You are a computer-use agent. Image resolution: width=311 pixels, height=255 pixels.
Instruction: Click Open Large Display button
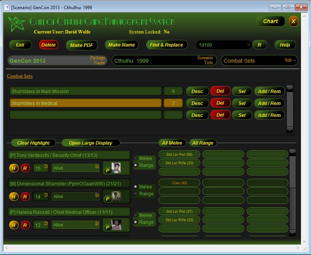pos(91,143)
